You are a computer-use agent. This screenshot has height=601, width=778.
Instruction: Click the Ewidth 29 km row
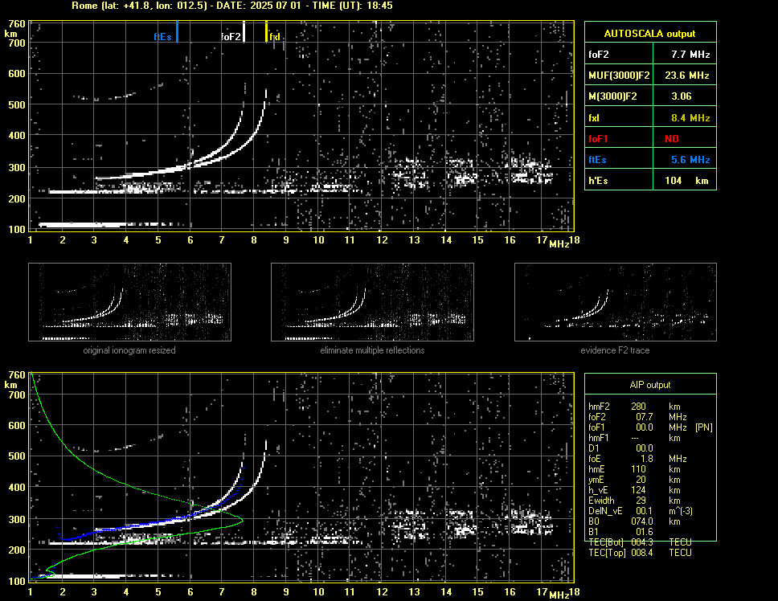[635, 501]
